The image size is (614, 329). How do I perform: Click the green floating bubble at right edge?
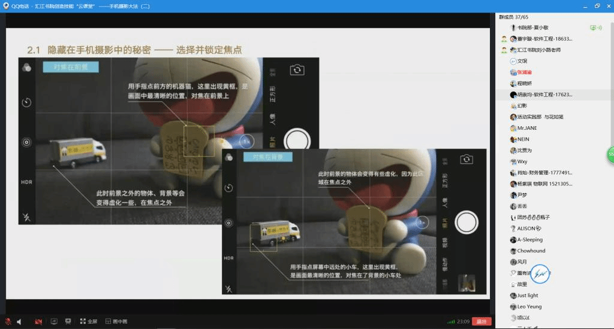click(x=610, y=154)
